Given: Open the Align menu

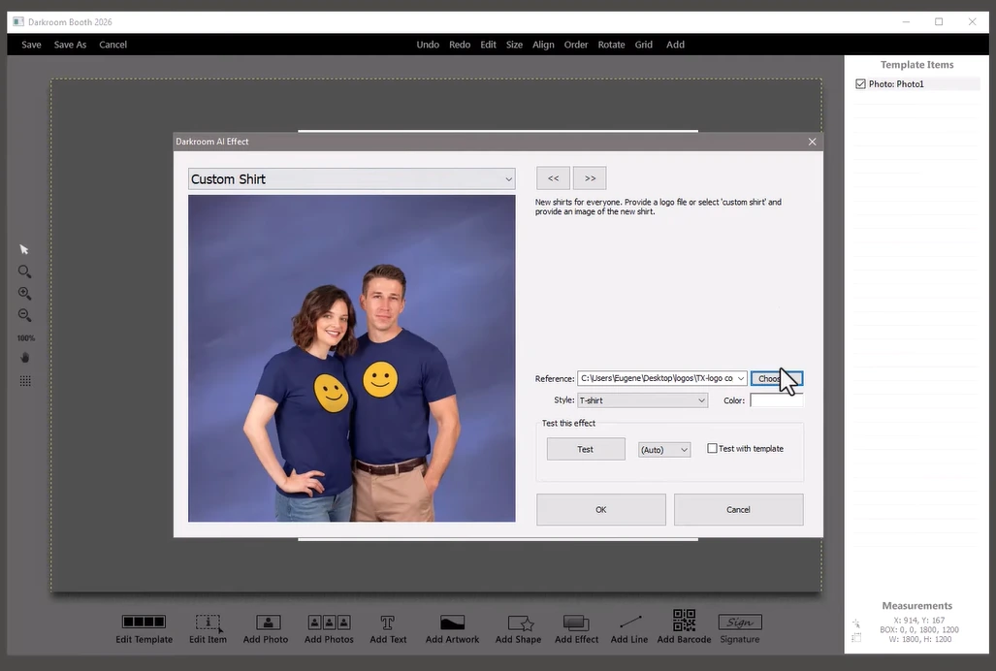Looking at the screenshot, I should pyautogui.click(x=543, y=45).
